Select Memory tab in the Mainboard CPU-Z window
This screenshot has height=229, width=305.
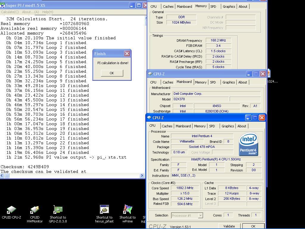point(201,82)
